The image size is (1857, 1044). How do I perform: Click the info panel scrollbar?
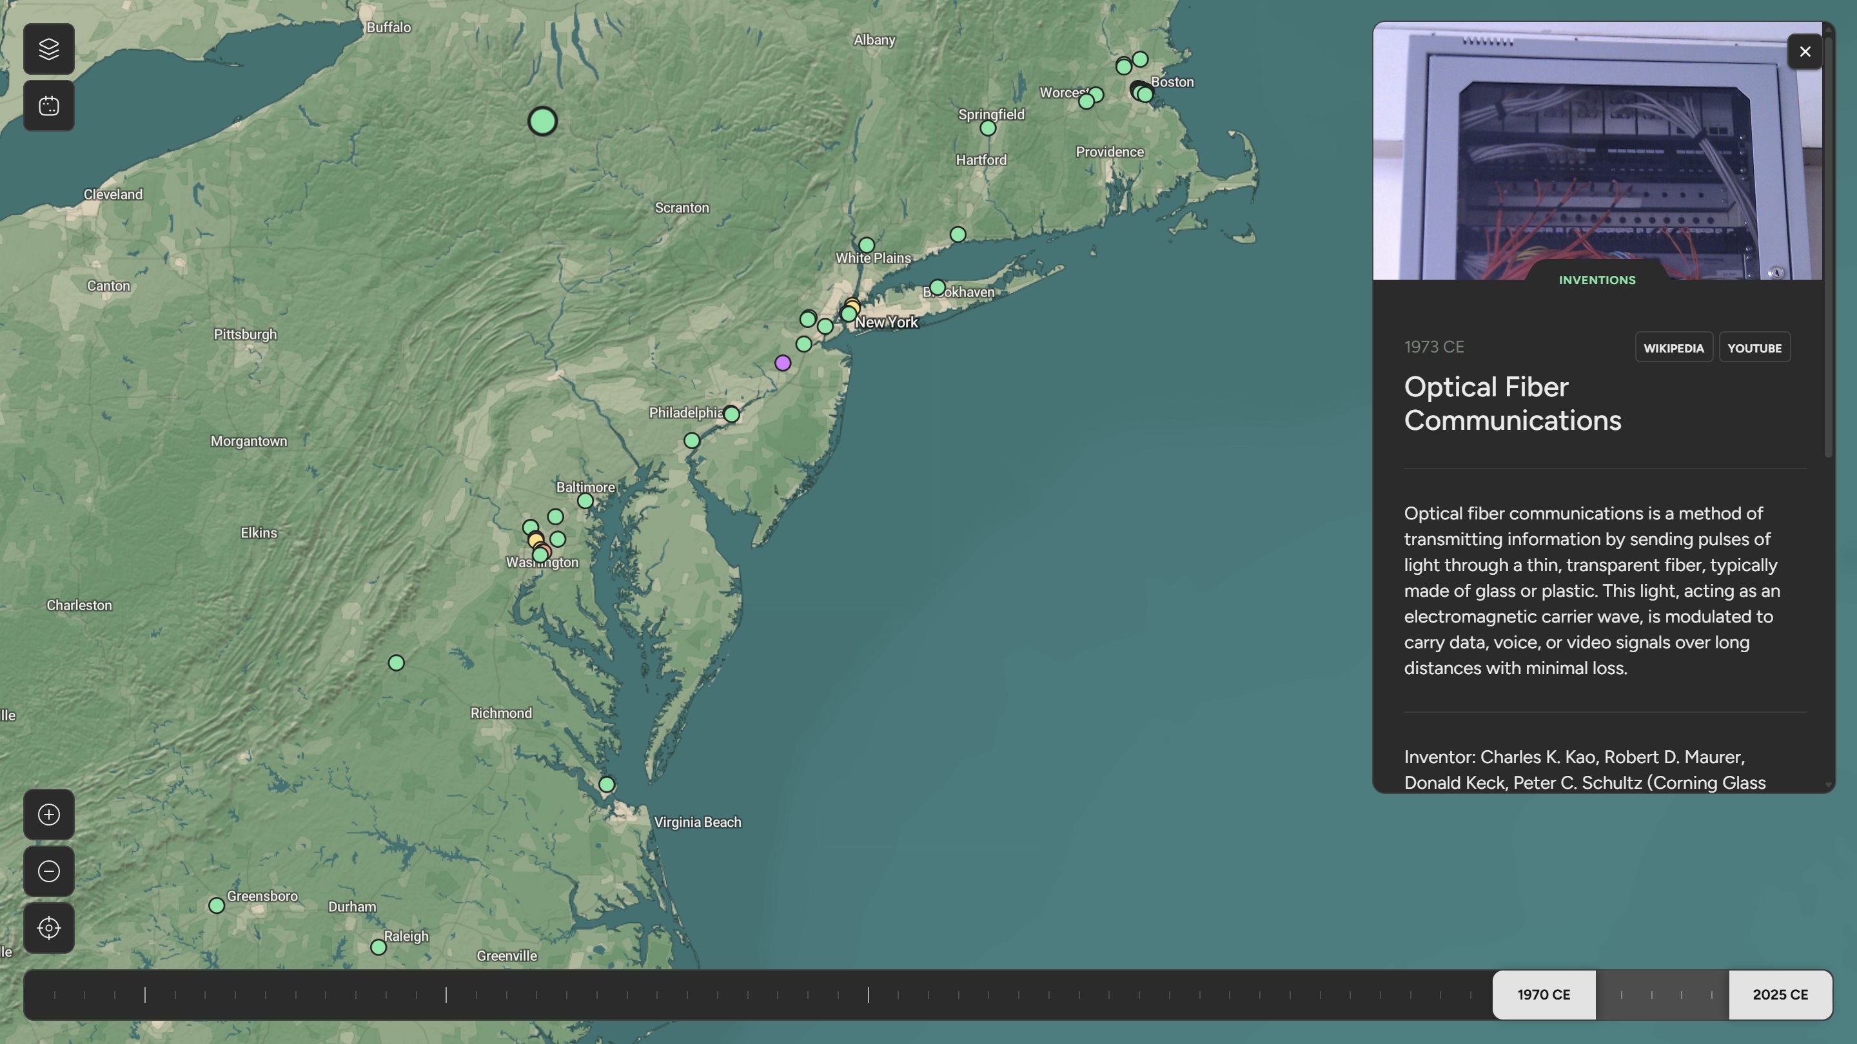coord(1827,245)
